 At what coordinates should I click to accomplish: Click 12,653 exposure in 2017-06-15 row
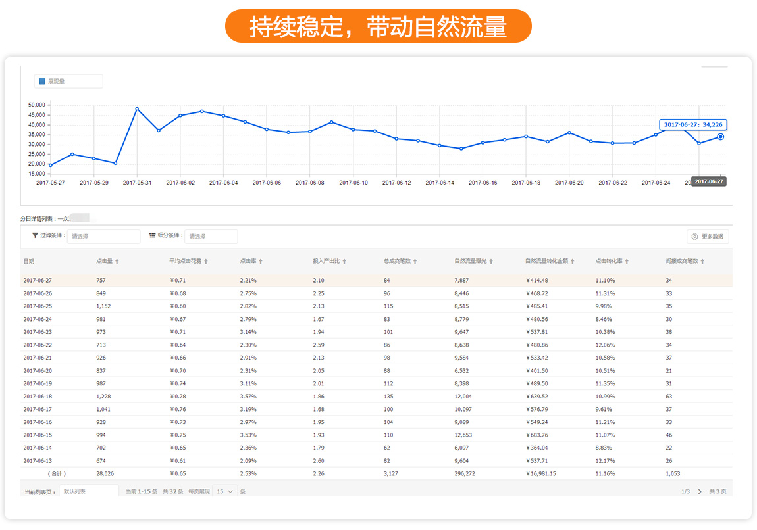pyautogui.click(x=463, y=435)
